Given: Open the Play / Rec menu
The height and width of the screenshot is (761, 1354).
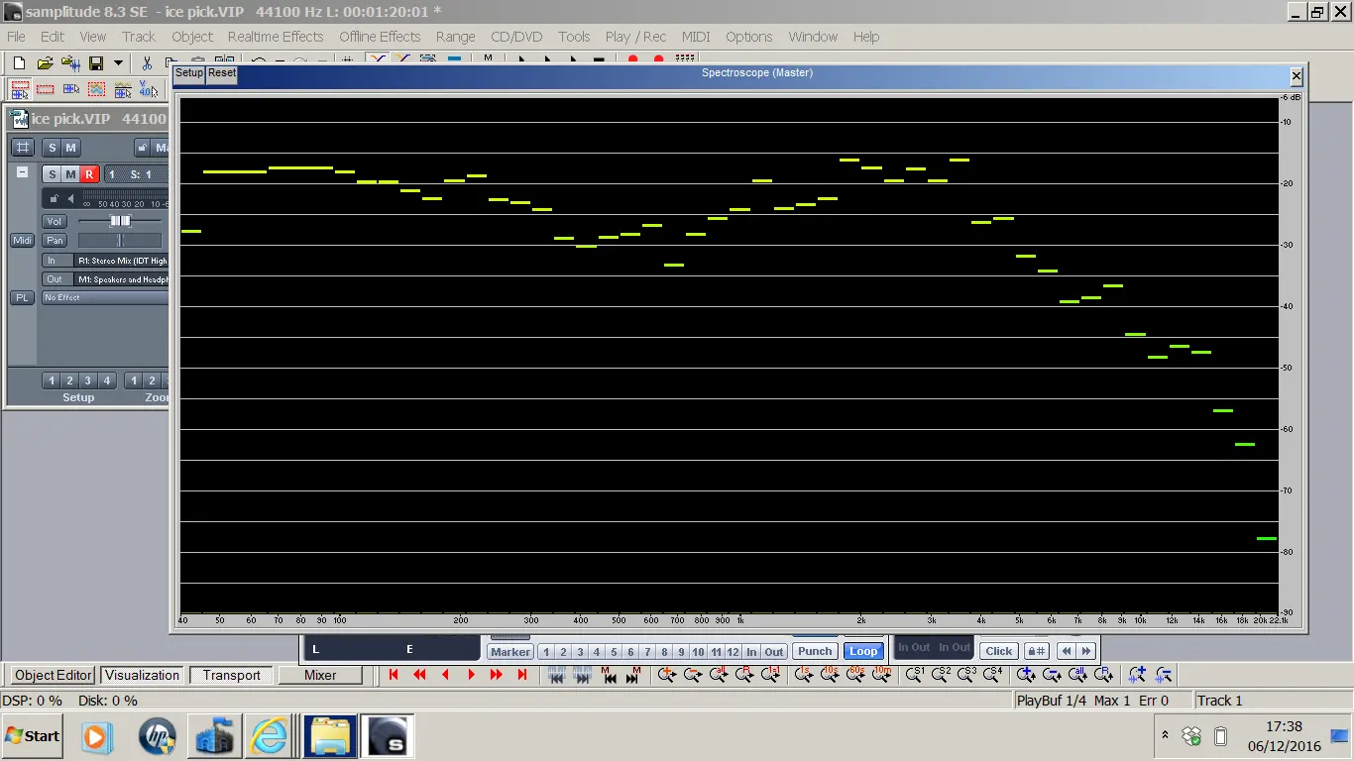Looking at the screenshot, I should point(635,37).
